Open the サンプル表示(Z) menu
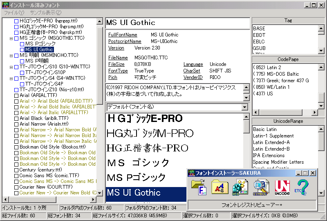This screenshot has height=221, width=327. pyautogui.click(x=46, y=13)
